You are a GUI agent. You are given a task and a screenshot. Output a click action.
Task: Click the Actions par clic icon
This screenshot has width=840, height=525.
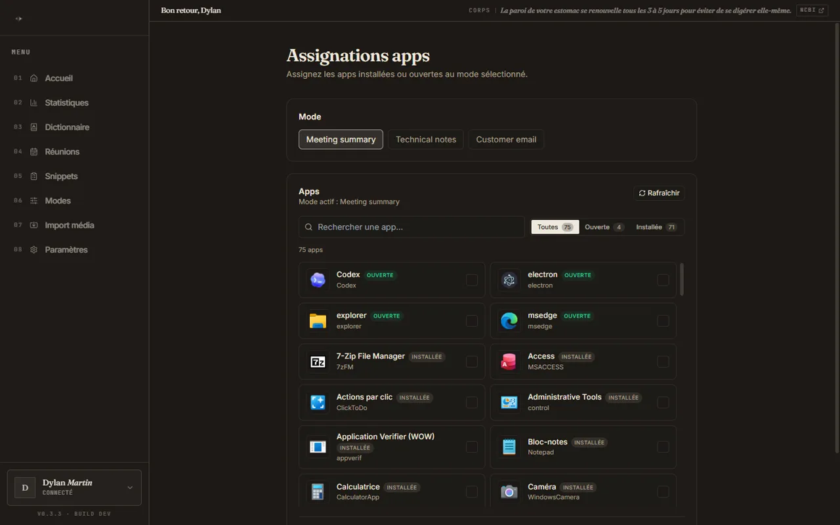tap(318, 402)
